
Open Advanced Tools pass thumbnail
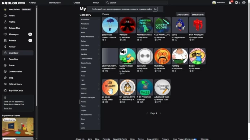162,87
